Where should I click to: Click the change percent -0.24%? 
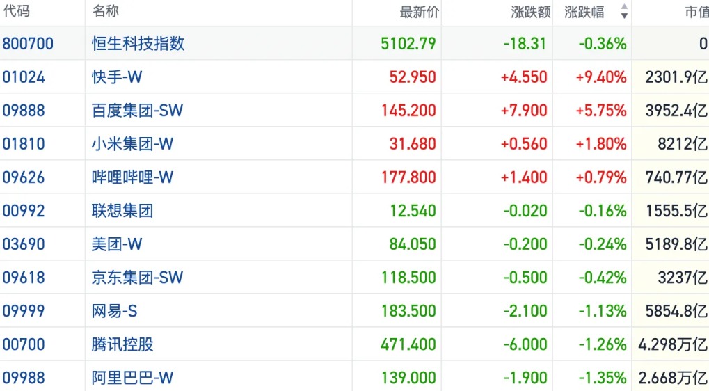pos(603,244)
